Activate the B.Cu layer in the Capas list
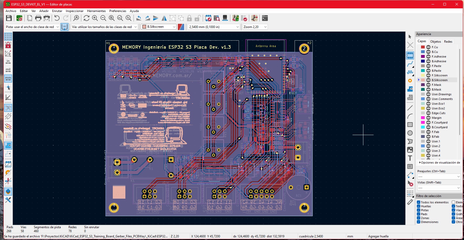This screenshot has width=464, height=240. [435, 52]
